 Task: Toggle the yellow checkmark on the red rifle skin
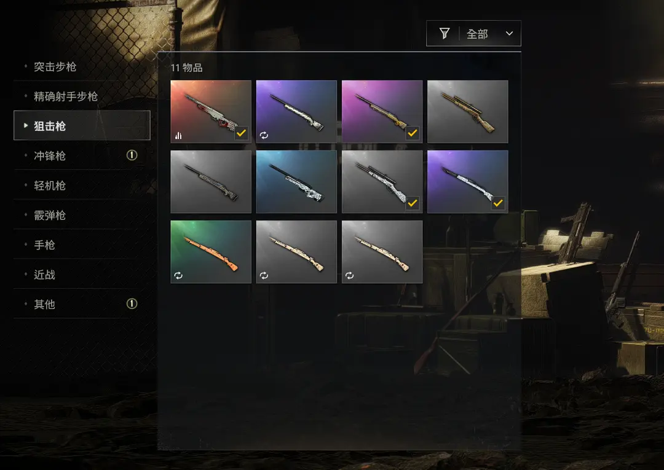click(242, 133)
